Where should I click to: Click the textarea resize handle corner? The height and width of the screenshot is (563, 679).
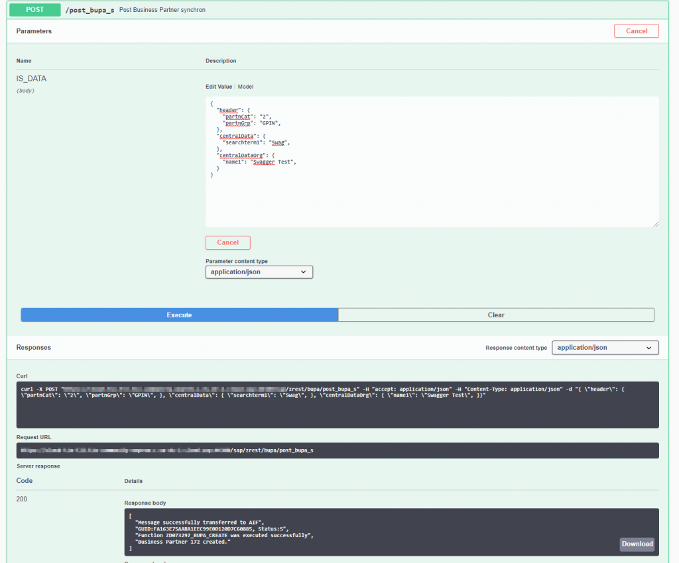(x=656, y=224)
